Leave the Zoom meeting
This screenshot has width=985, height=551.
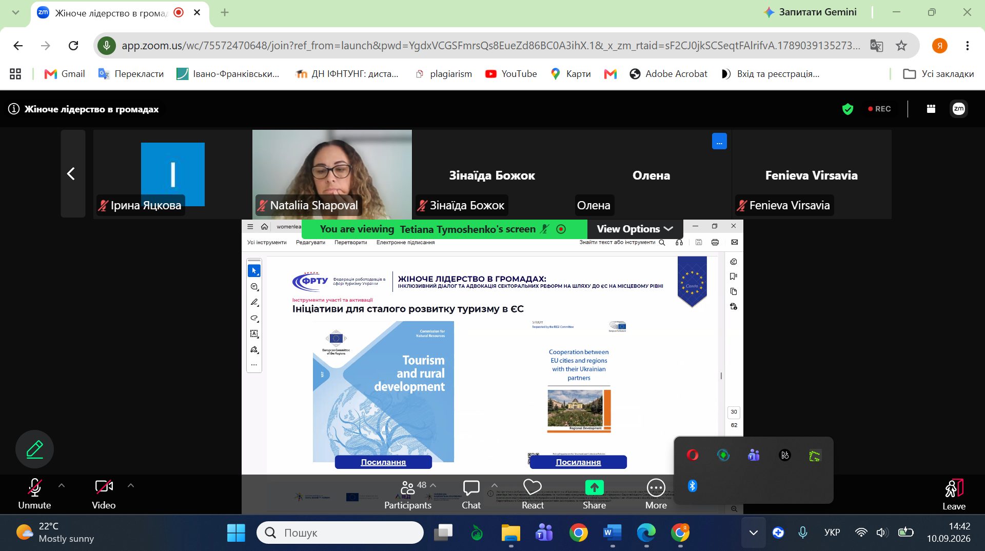click(x=954, y=495)
